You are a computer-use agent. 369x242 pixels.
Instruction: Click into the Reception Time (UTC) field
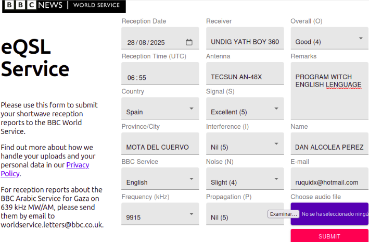(160, 77)
